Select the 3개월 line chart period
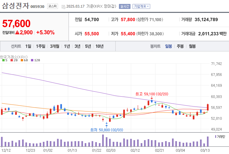The image size is (229, 154). tap(55, 46)
